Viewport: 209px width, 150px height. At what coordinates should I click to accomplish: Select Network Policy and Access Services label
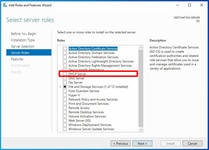click(x=93, y=99)
